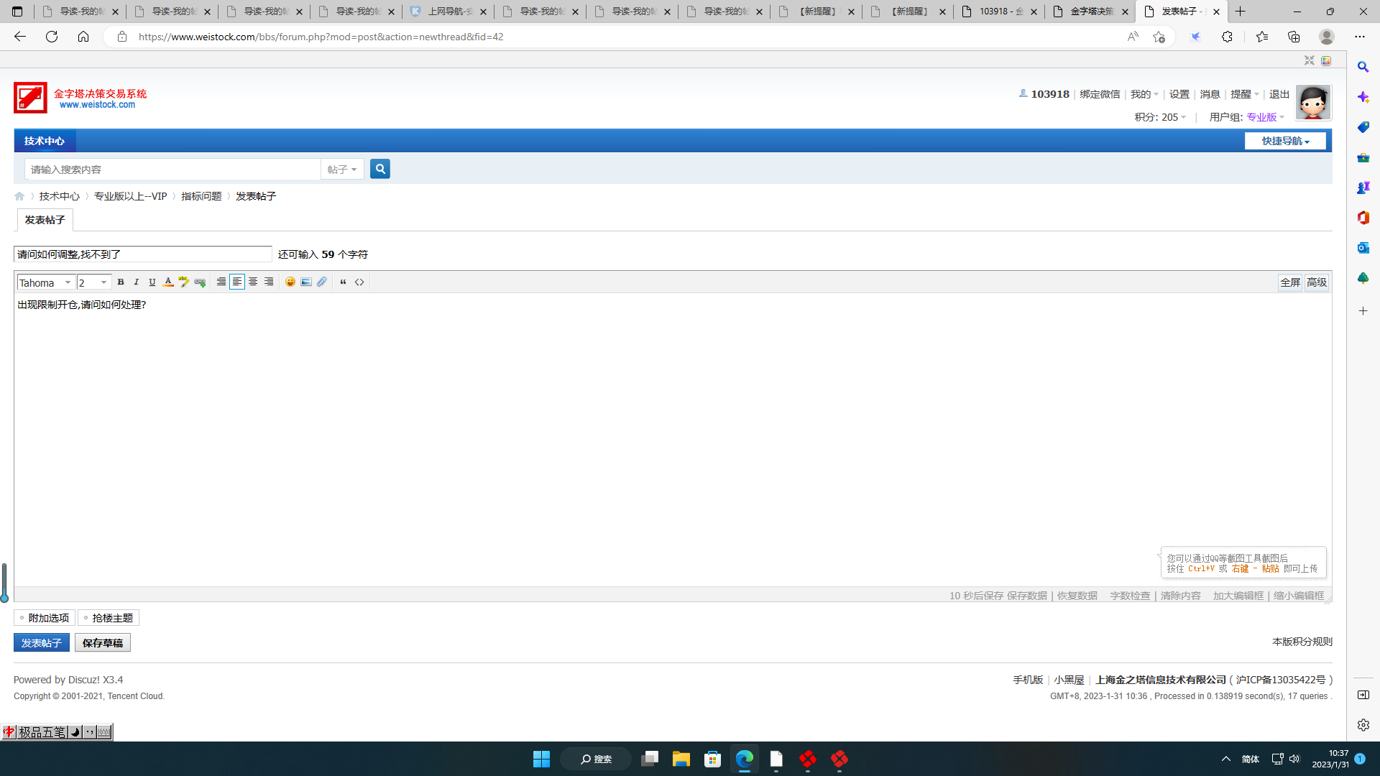
Task: Click inside the post body text area
Action: tap(672, 438)
